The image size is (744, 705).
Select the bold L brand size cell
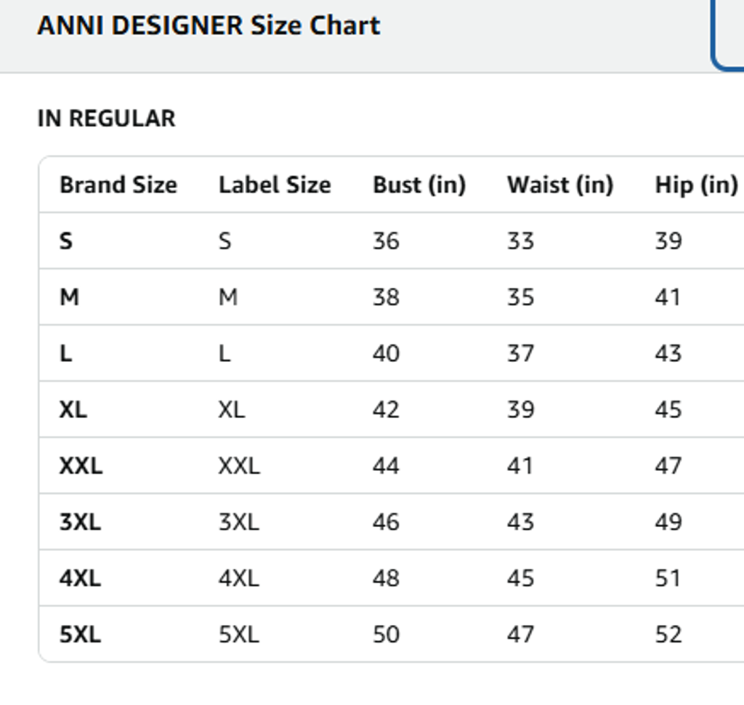click(x=66, y=353)
